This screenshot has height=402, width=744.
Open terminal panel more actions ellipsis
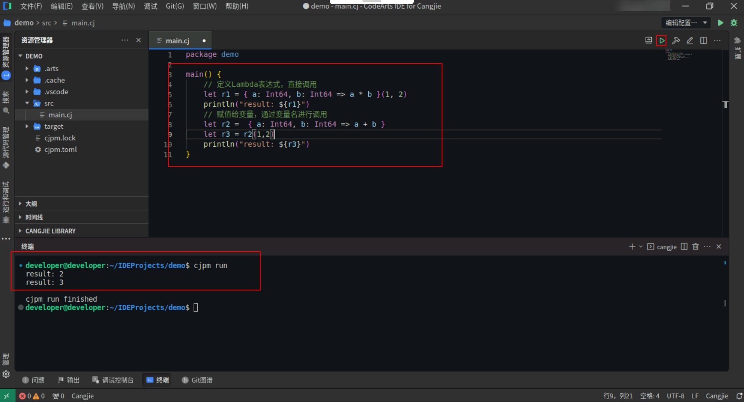(707, 247)
